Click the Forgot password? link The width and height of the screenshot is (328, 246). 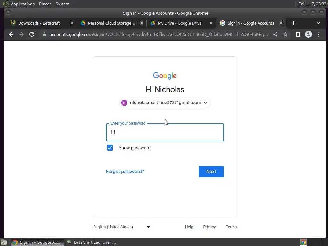pos(125,172)
